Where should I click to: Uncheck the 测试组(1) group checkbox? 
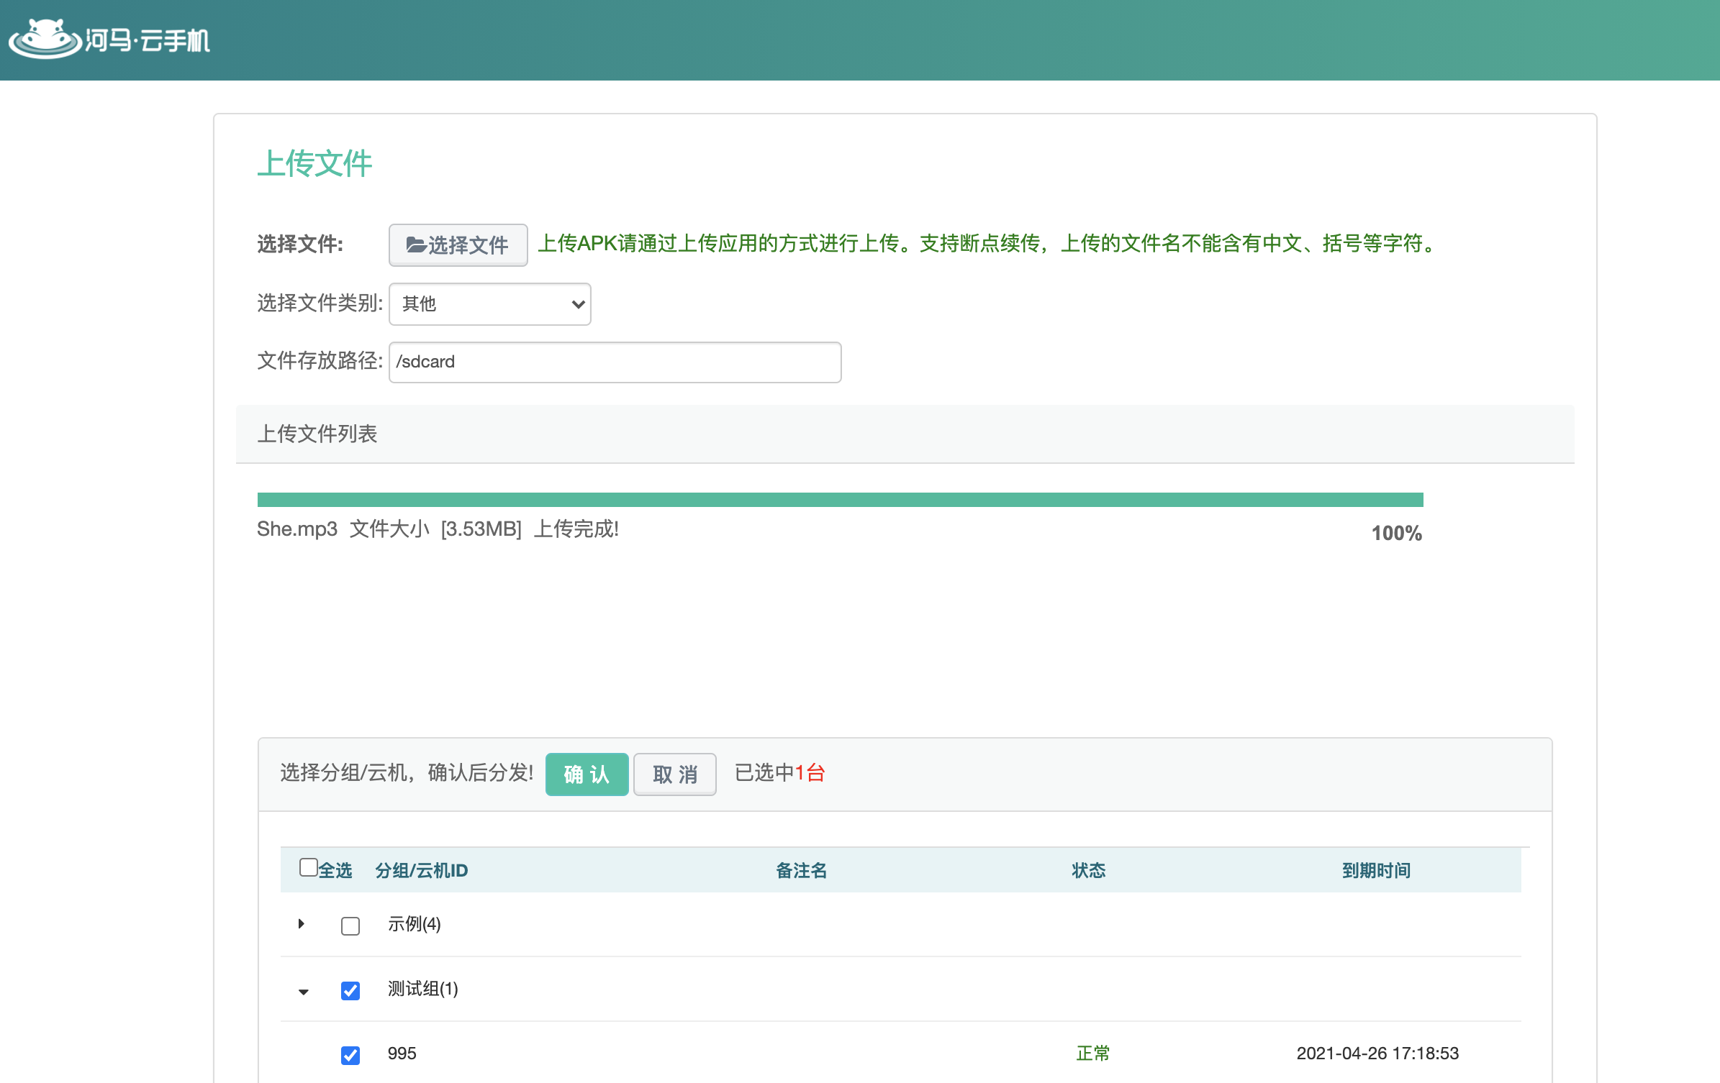(350, 990)
